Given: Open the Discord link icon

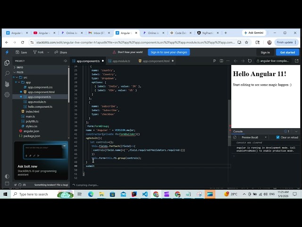Looking at the screenshot, I should tap(24, 185).
